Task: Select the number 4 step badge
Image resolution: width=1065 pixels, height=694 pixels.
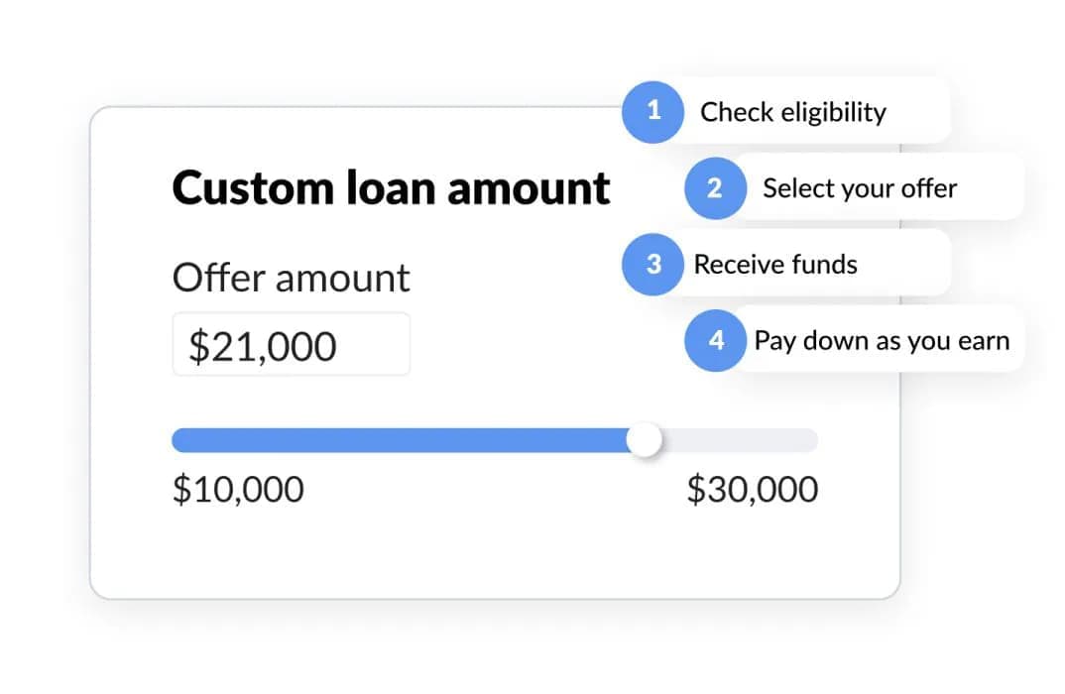Action: (715, 340)
